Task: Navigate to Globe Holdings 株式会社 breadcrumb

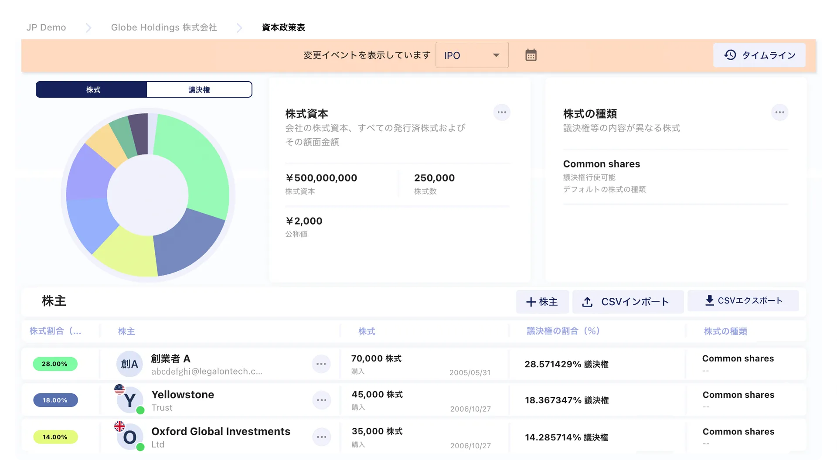Action: point(163,27)
